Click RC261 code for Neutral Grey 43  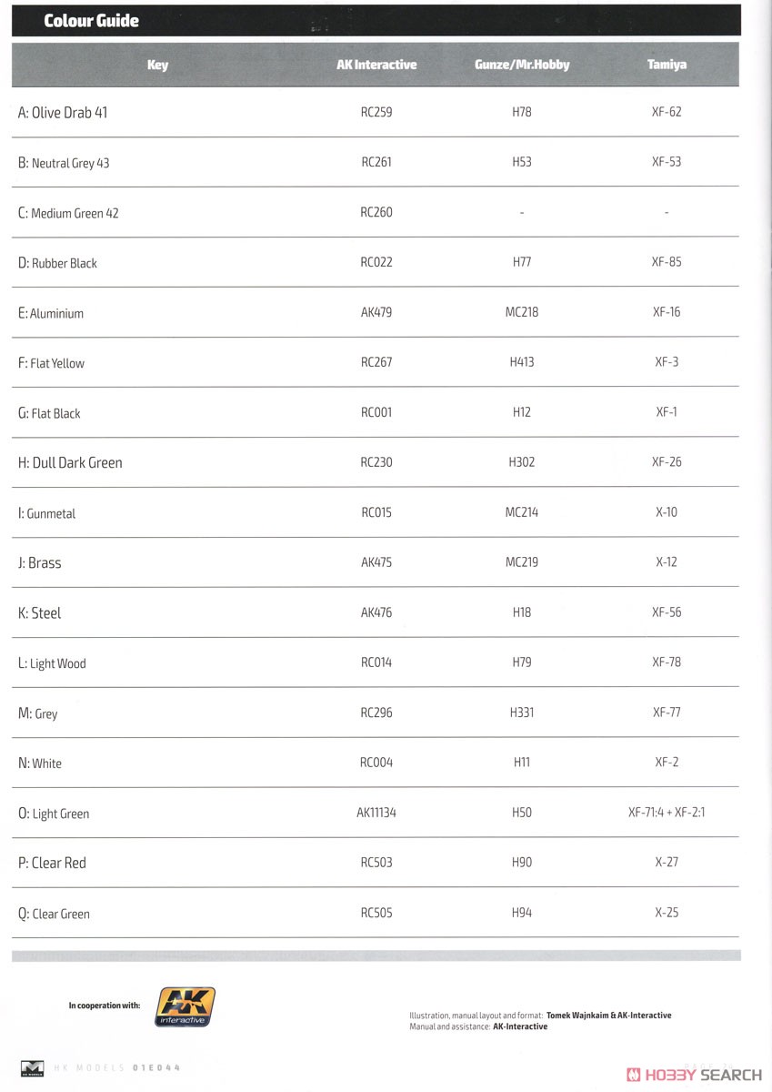pos(376,162)
